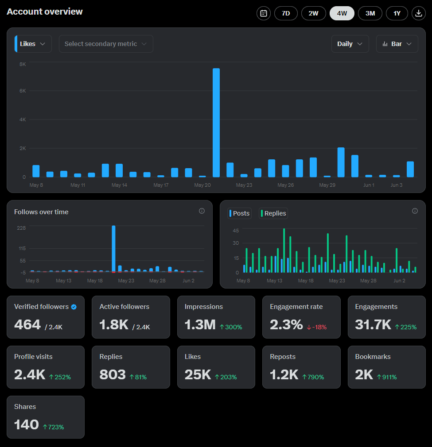This screenshot has height=447, width=432.
Task: Open the Engagements card
Action: point(387,317)
